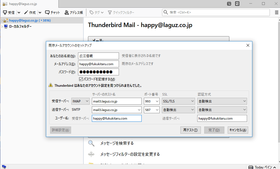Click the 再テスト(T) button
Viewport: 280px width, 169px height.
click(x=191, y=130)
